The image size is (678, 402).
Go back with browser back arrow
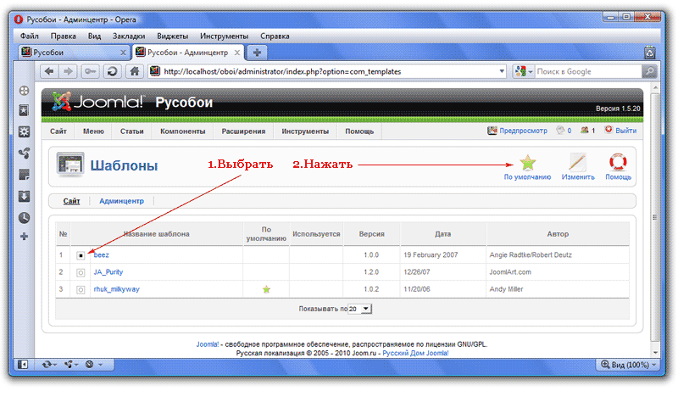pos(49,71)
